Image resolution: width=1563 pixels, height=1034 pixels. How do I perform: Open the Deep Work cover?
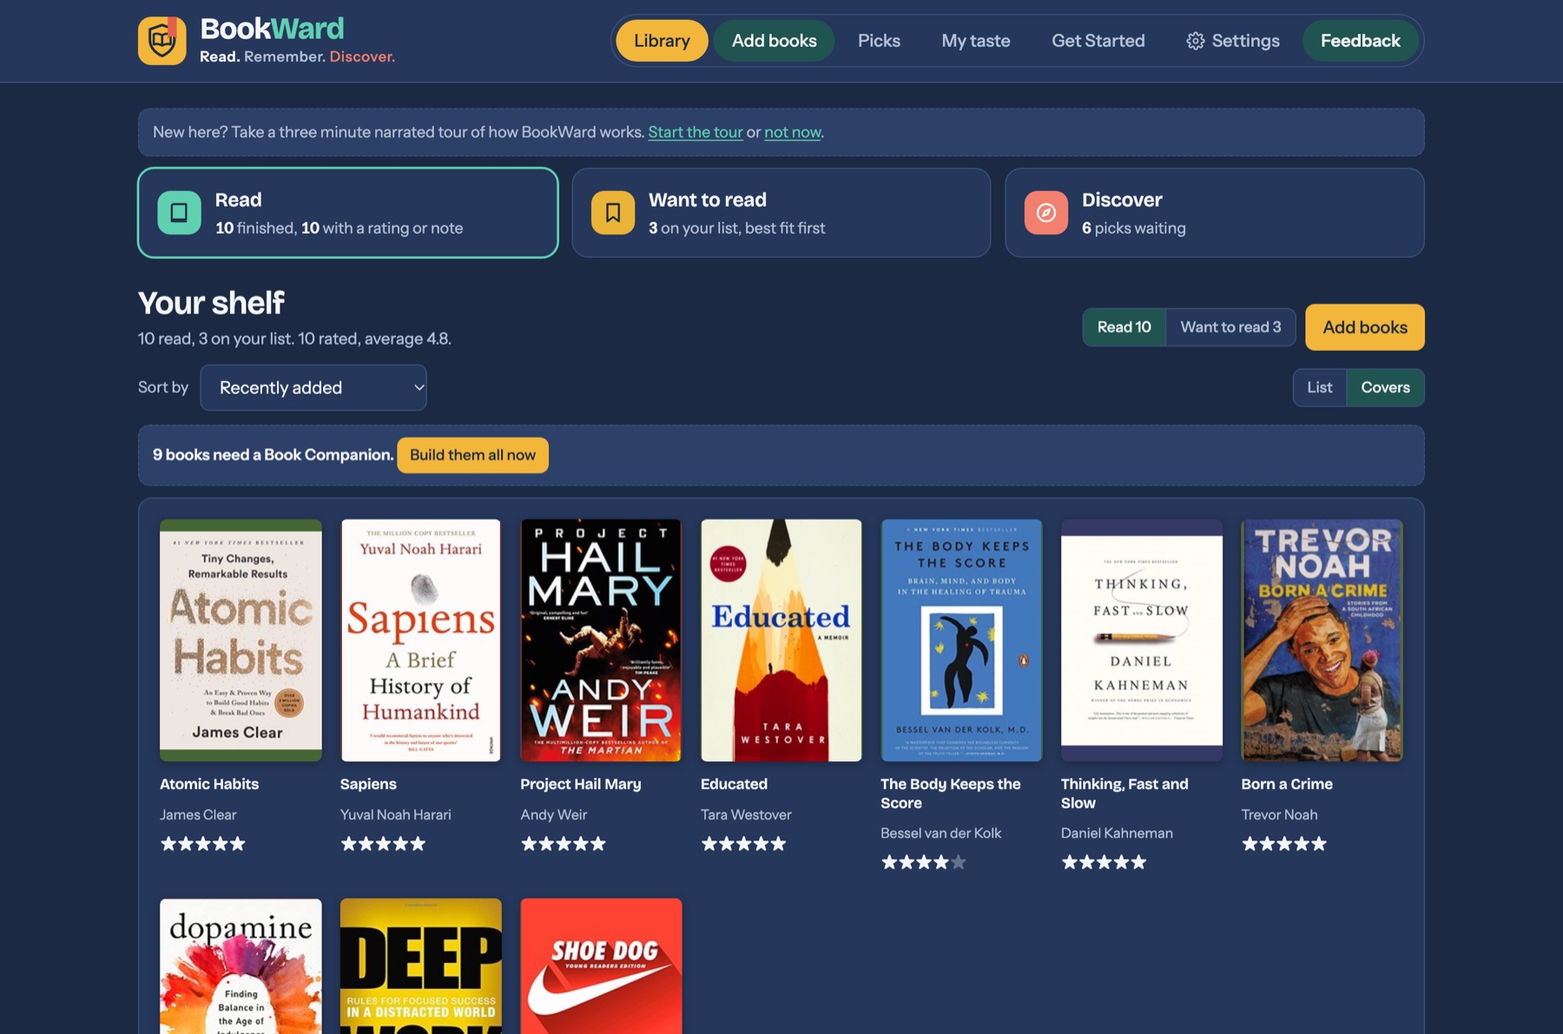click(420, 966)
